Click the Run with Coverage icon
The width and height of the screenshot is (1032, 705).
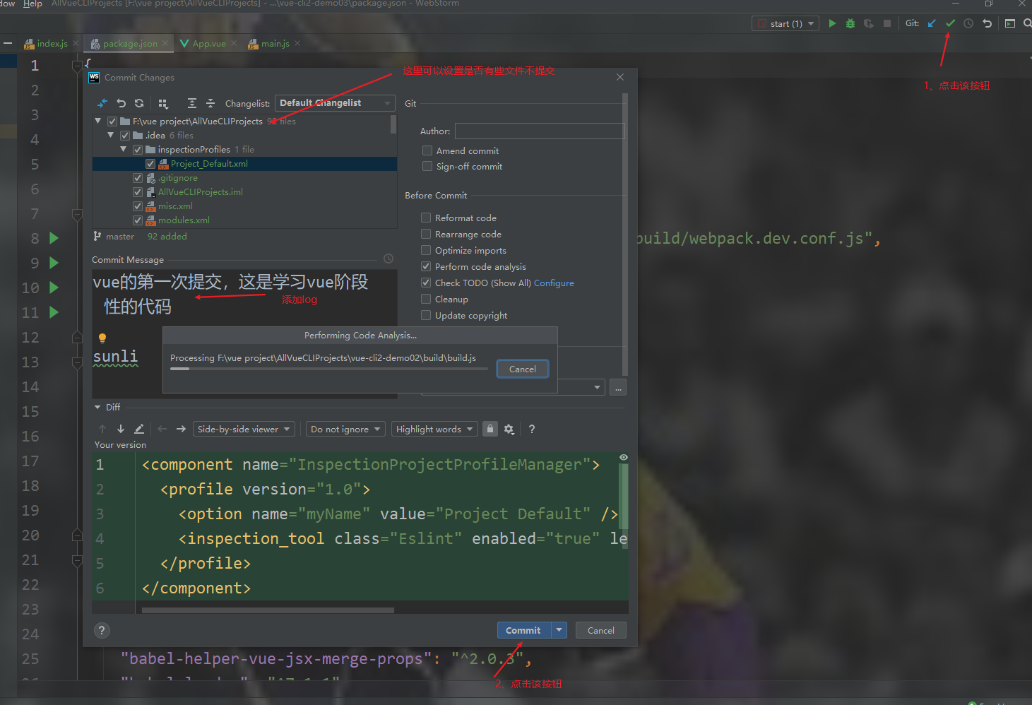869,23
